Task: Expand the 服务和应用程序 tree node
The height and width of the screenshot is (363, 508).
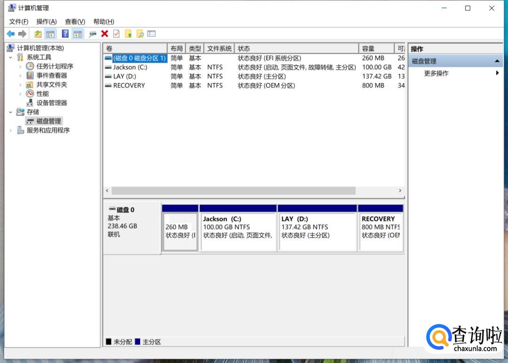Action: pyautogui.click(x=11, y=131)
